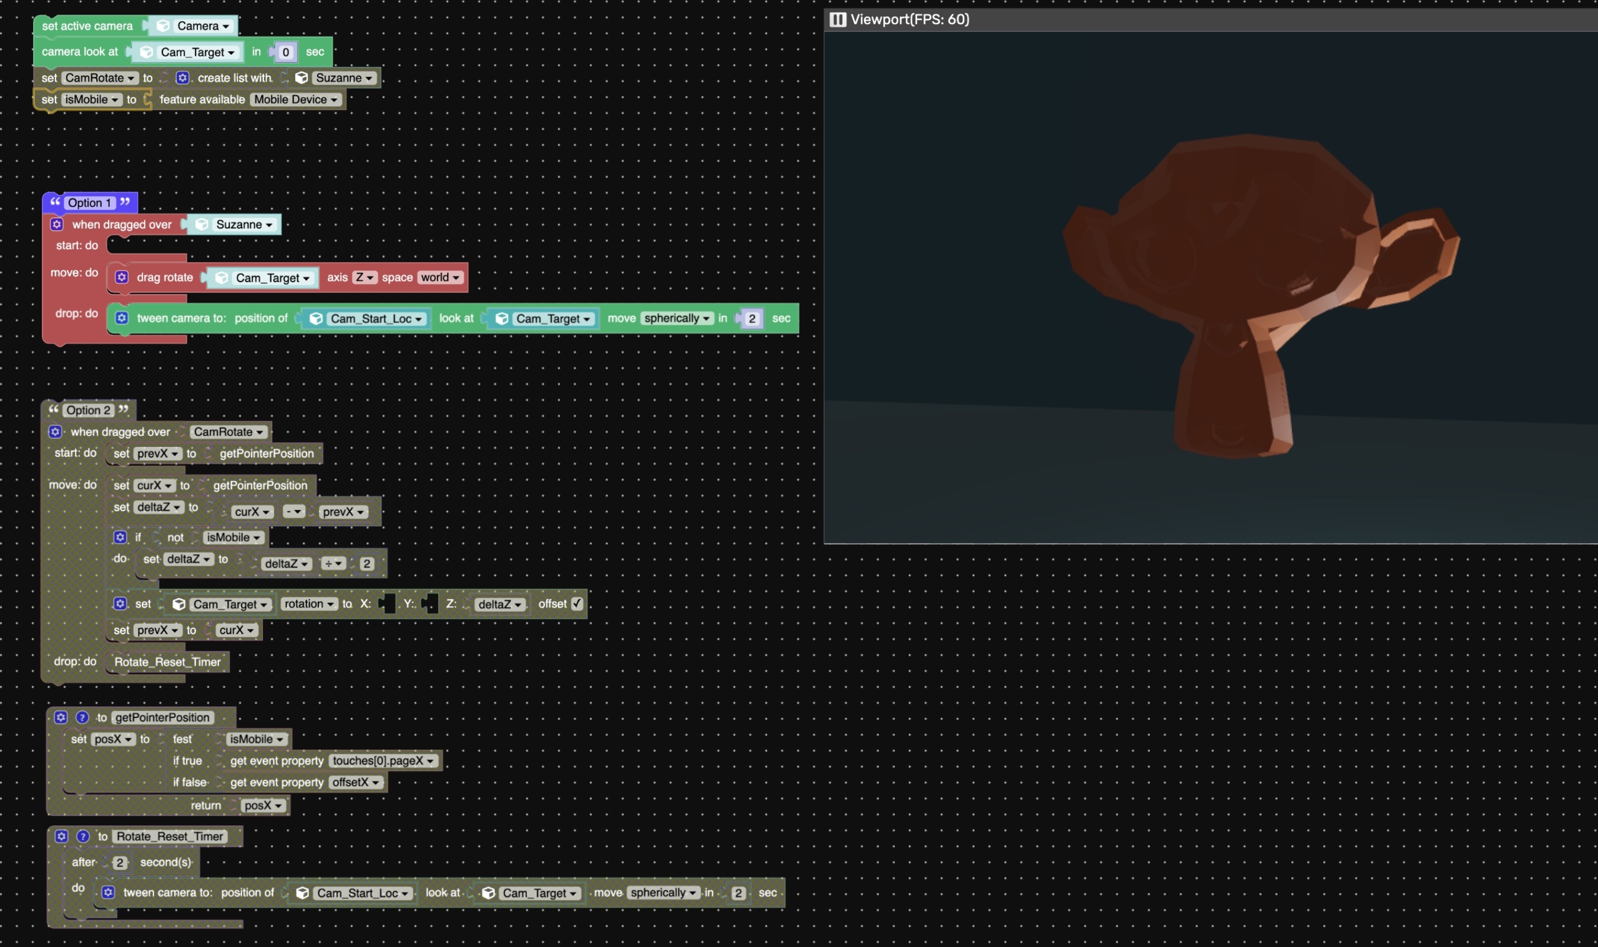Image resolution: width=1598 pixels, height=947 pixels.
Task: Edit the 2 sec field in Option 1 tween camera
Action: 752,318
